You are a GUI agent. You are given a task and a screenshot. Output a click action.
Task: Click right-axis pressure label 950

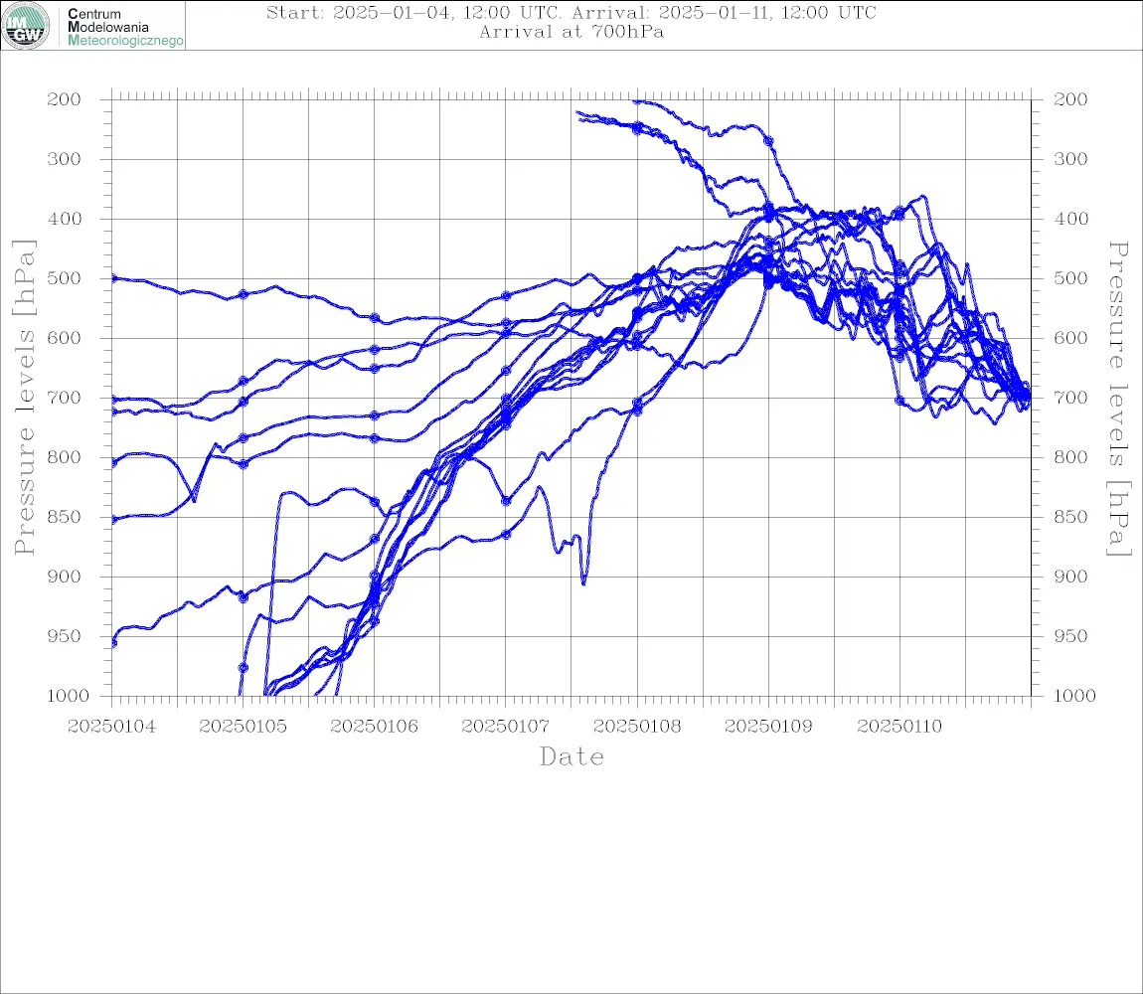click(x=1070, y=636)
